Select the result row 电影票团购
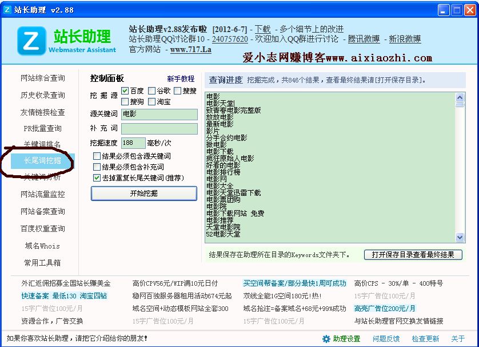The image size is (479, 347). [x=223, y=200]
